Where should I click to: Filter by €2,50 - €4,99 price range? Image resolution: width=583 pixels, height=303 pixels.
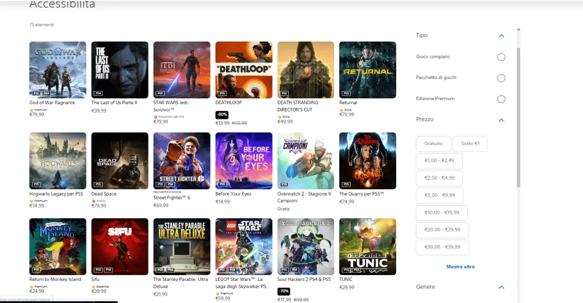pyautogui.click(x=440, y=178)
